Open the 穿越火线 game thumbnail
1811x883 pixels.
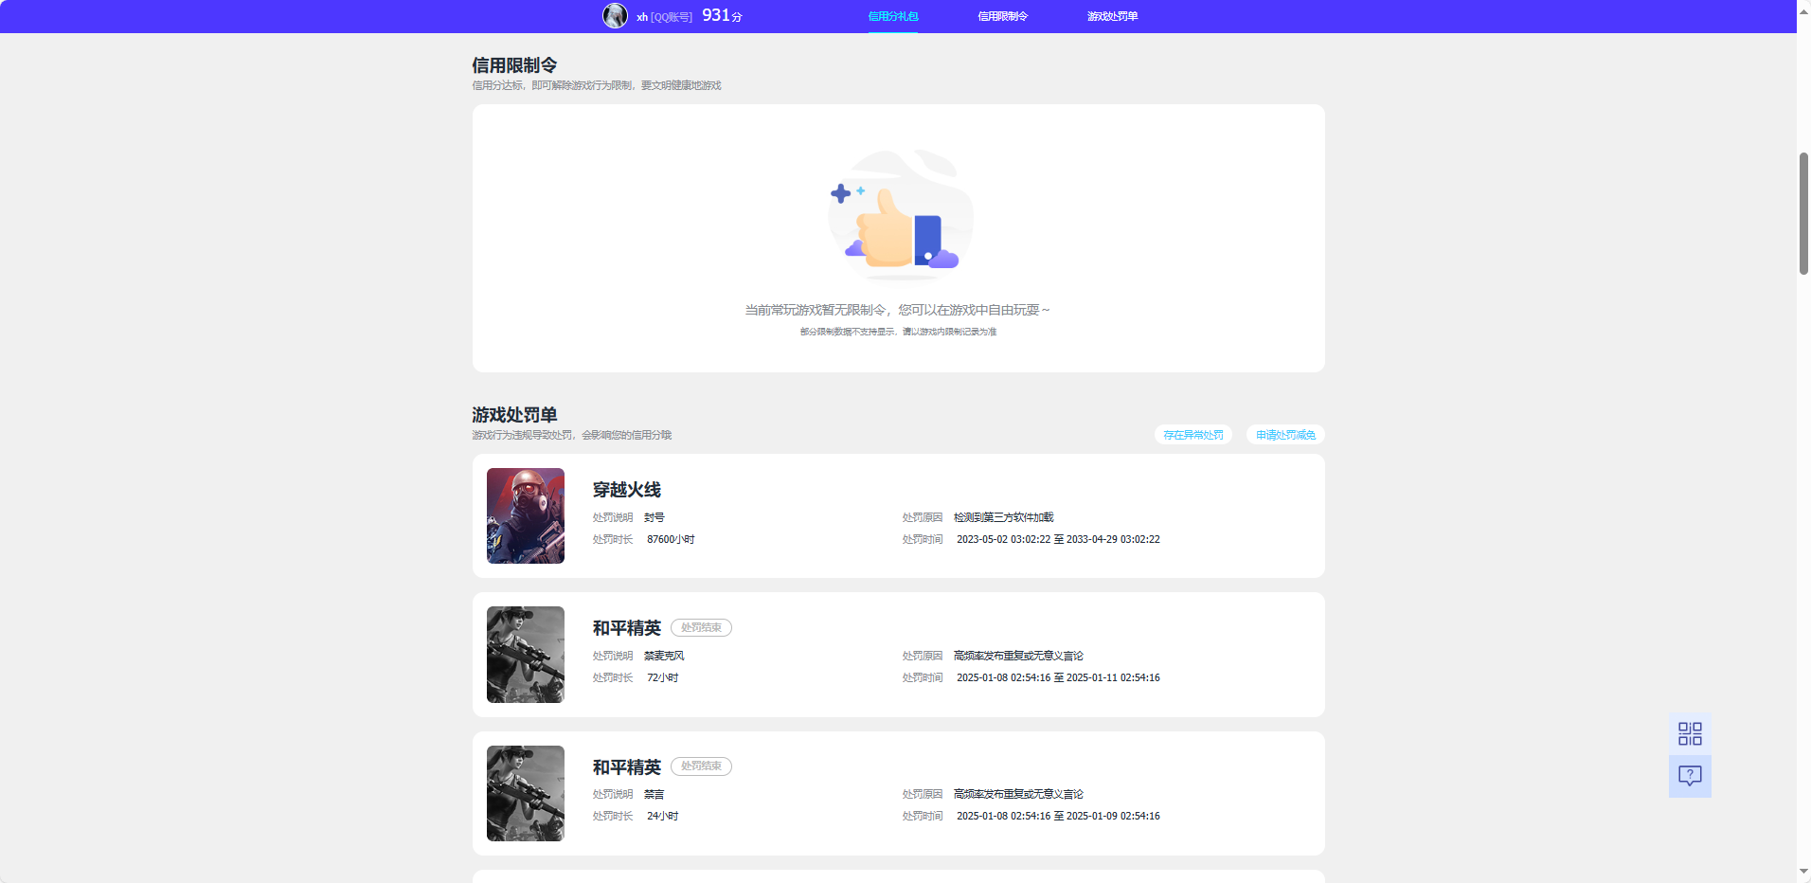click(525, 515)
